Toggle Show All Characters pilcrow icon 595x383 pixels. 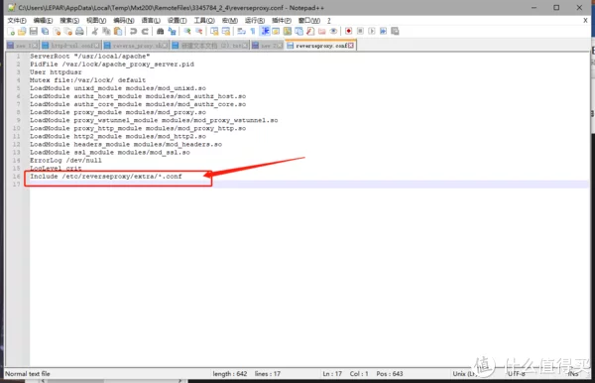[253, 32]
